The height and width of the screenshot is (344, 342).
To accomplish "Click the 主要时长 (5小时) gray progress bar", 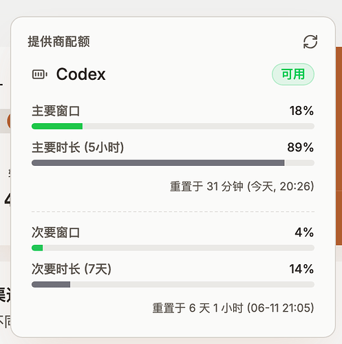I will click(x=173, y=163).
